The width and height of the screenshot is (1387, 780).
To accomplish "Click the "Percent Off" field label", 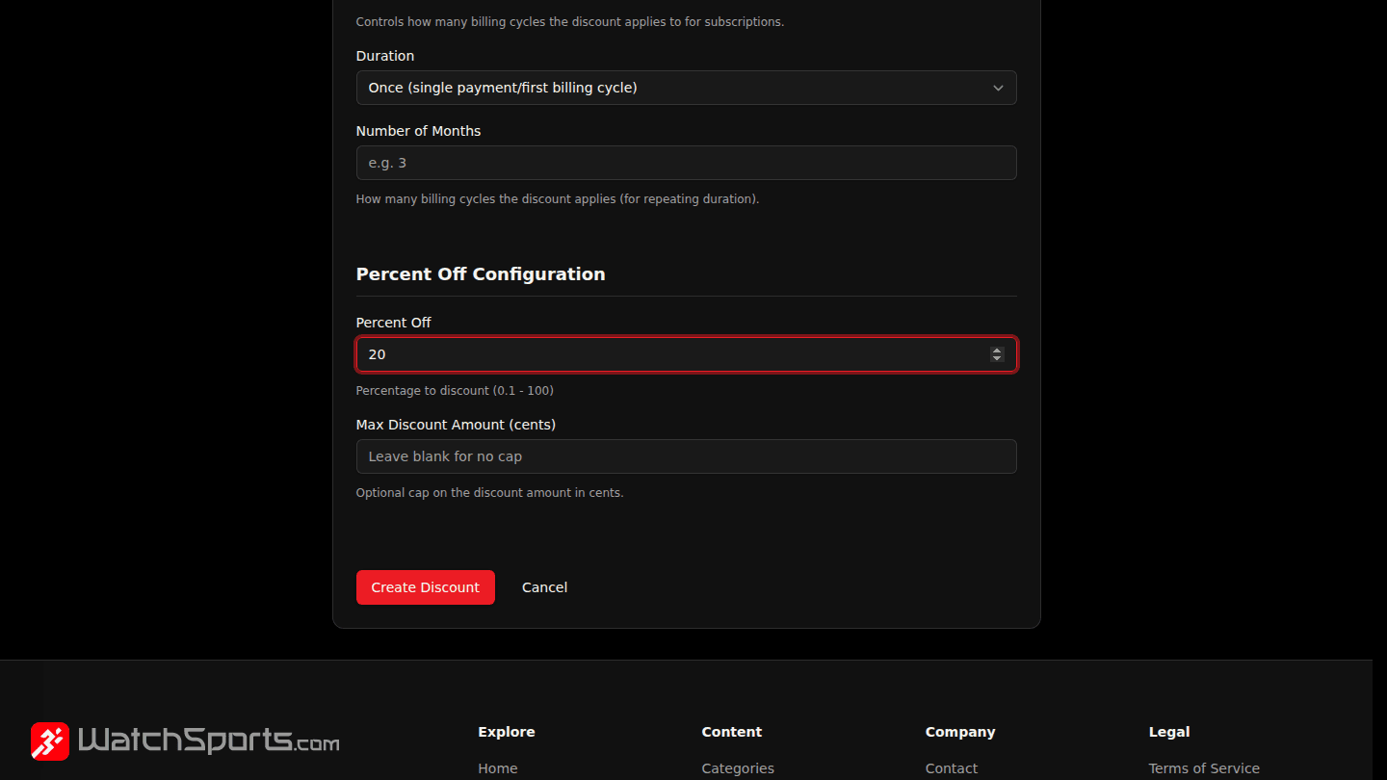I will pyautogui.click(x=394, y=323).
